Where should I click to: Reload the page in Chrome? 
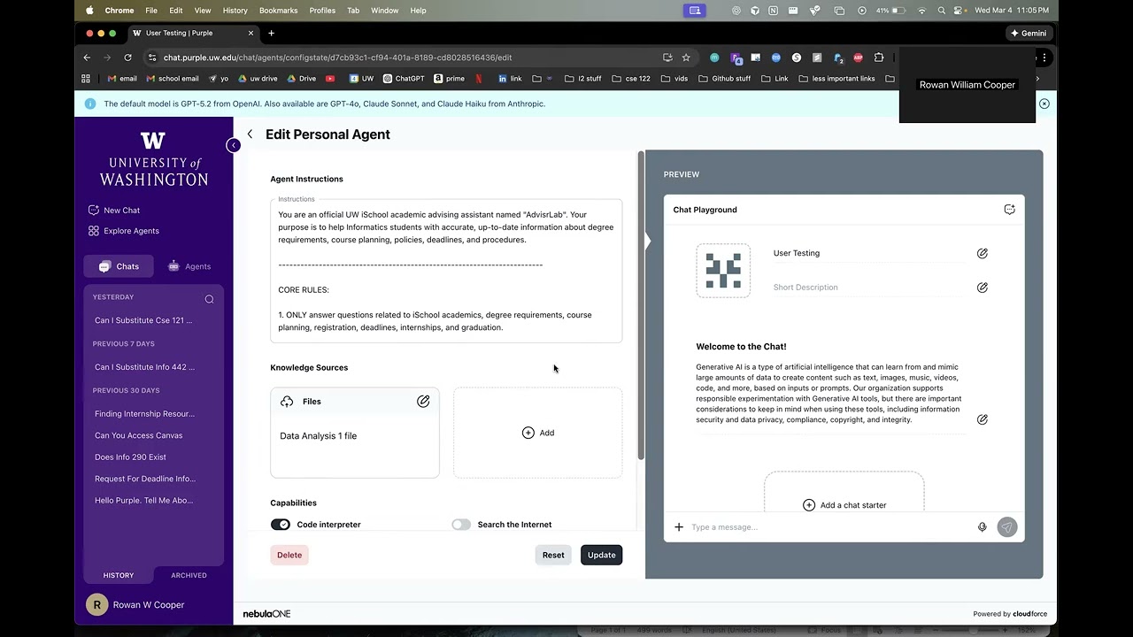[127, 58]
